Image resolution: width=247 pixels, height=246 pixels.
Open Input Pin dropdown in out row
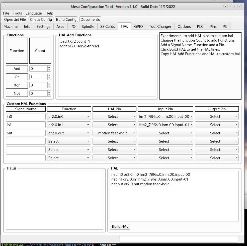point(166,133)
